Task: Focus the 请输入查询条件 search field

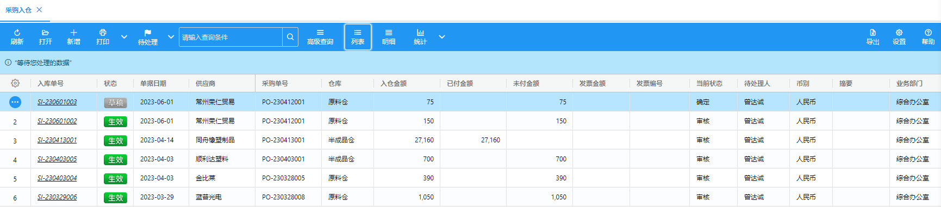Action: [x=230, y=37]
